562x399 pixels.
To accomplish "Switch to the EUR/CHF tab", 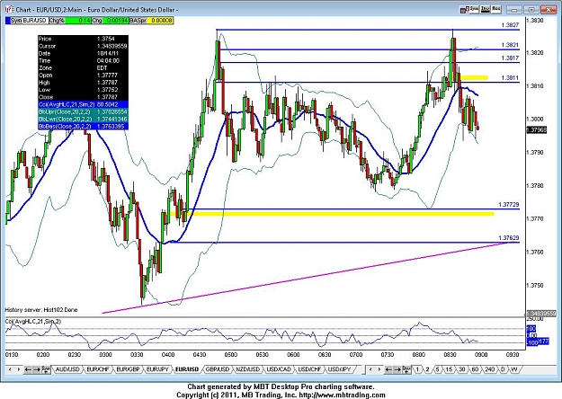I will (x=98, y=369).
